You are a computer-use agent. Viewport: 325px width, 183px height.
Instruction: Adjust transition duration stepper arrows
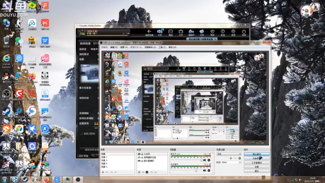coord(240,162)
